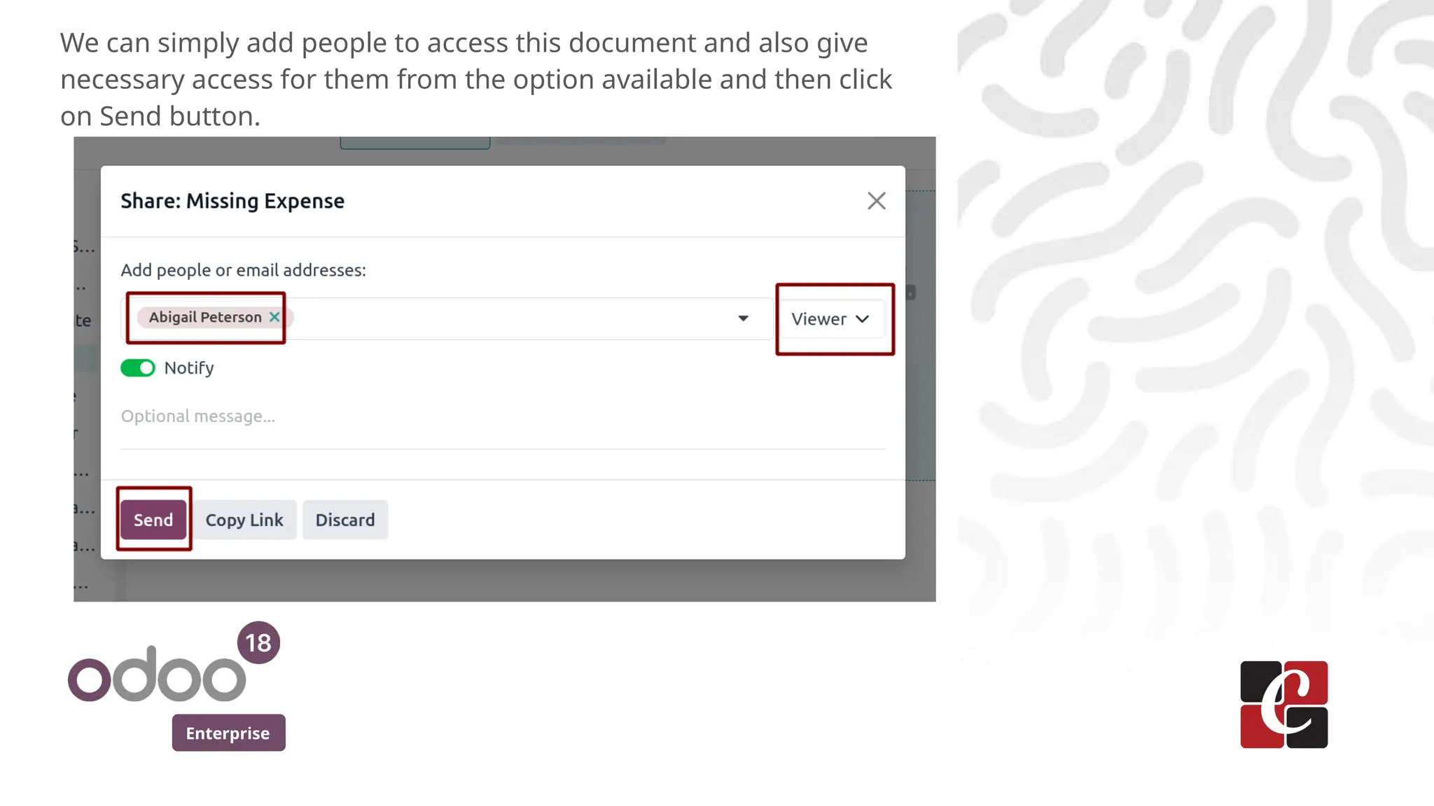1434x806 pixels.
Task: Close the Share dialog with X icon
Action: [x=876, y=201]
